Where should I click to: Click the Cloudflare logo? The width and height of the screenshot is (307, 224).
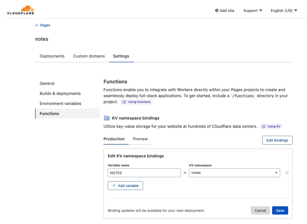click(20, 10)
